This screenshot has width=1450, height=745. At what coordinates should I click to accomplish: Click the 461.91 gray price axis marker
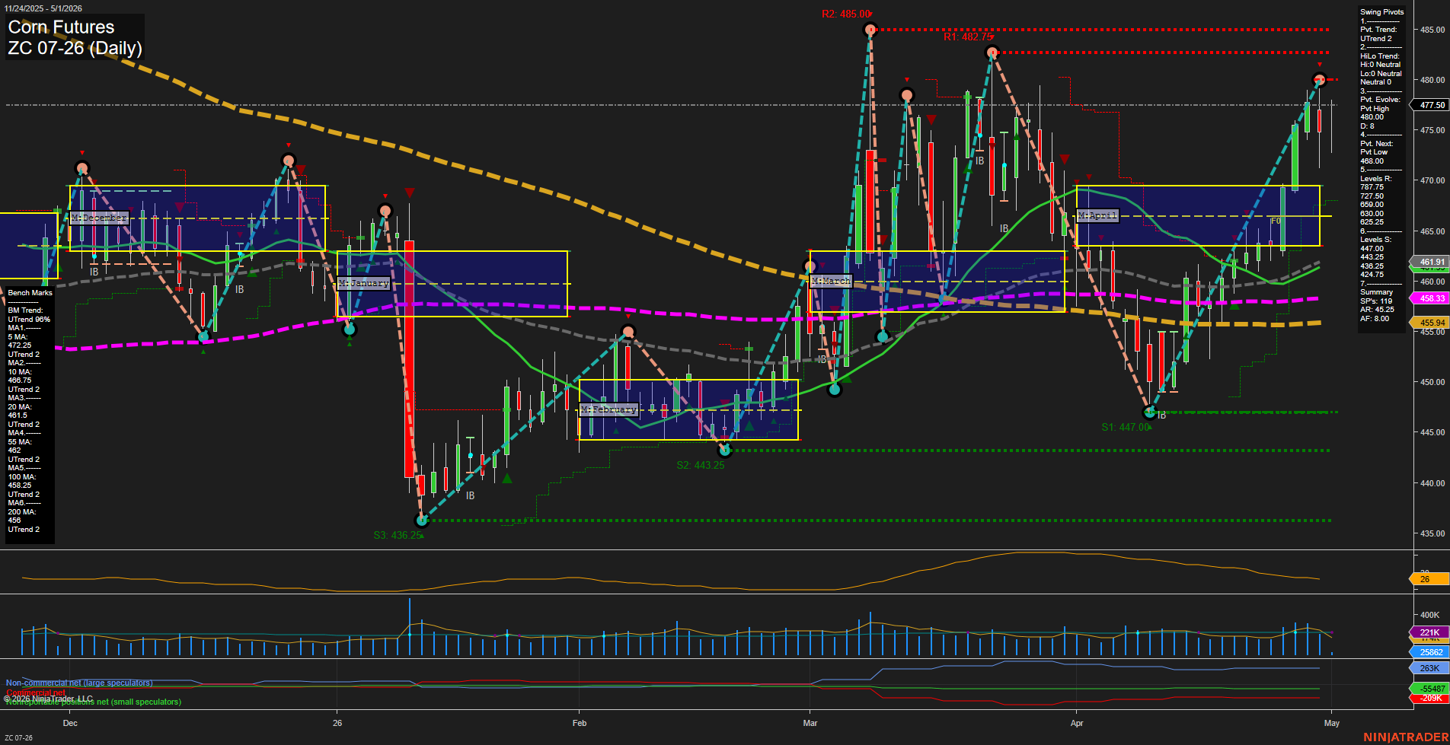pyautogui.click(x=1432, y=262)
